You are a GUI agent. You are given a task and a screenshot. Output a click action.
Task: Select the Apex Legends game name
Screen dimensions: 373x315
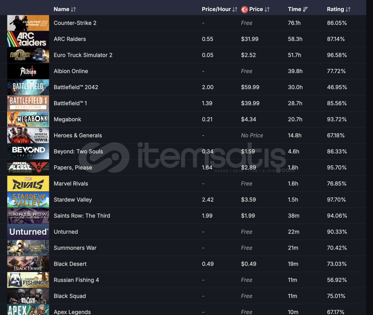[x=72, y=312]
